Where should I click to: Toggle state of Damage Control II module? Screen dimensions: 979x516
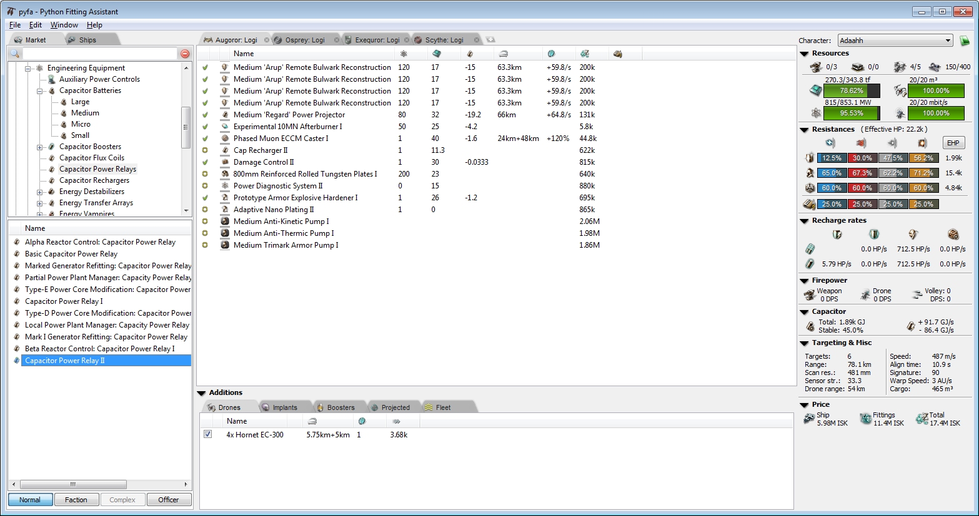[x=205, y=162]
